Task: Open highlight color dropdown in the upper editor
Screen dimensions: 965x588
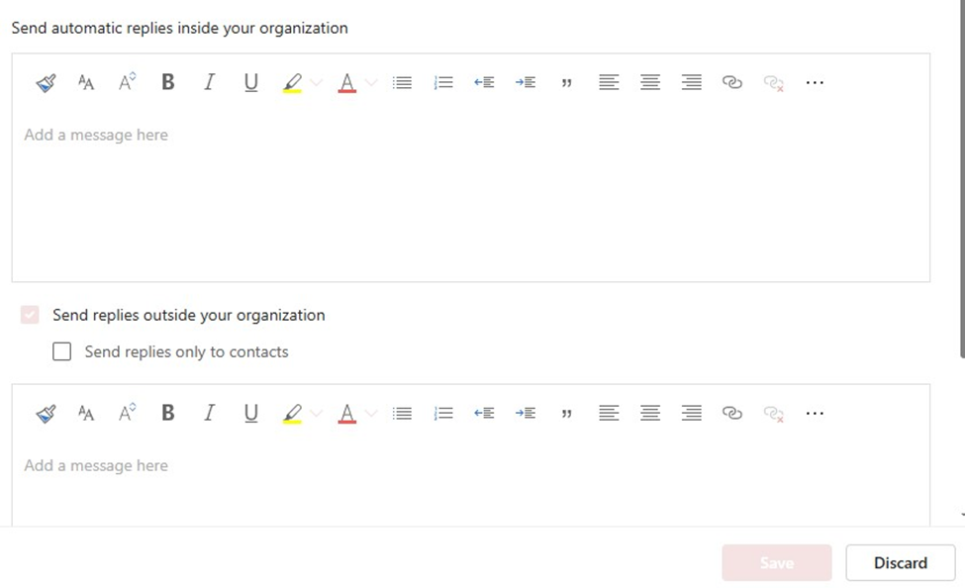Action: pos(317,82)
